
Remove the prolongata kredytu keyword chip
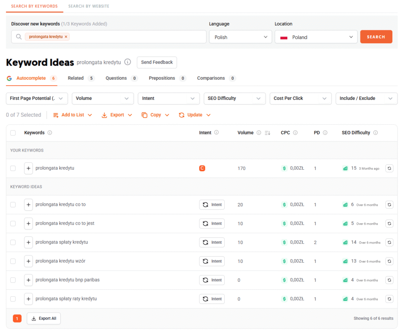point(66,37)
